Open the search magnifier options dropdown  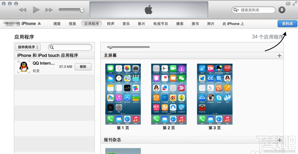point(236,10)
